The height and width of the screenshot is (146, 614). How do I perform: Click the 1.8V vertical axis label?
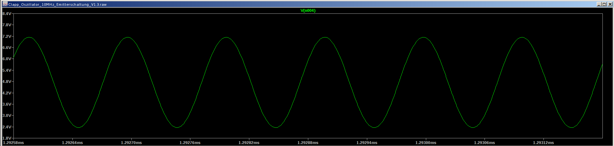coord(7,138)
